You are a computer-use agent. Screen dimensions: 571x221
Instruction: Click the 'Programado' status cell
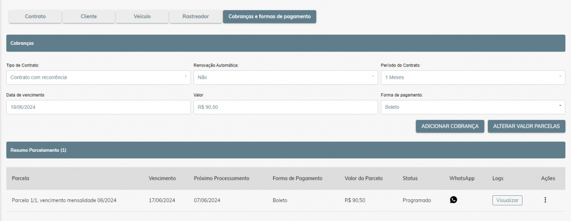click(x=417, y=200)
